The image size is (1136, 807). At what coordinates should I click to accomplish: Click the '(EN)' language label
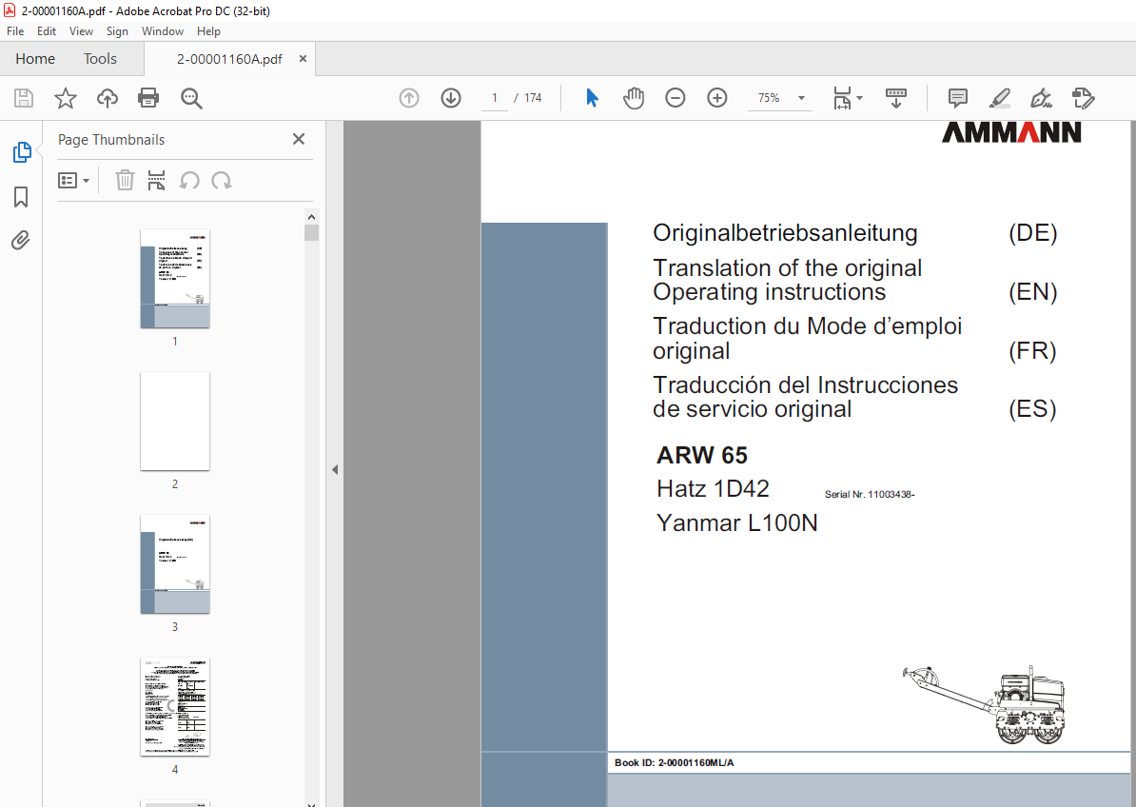click(1032, 292)
